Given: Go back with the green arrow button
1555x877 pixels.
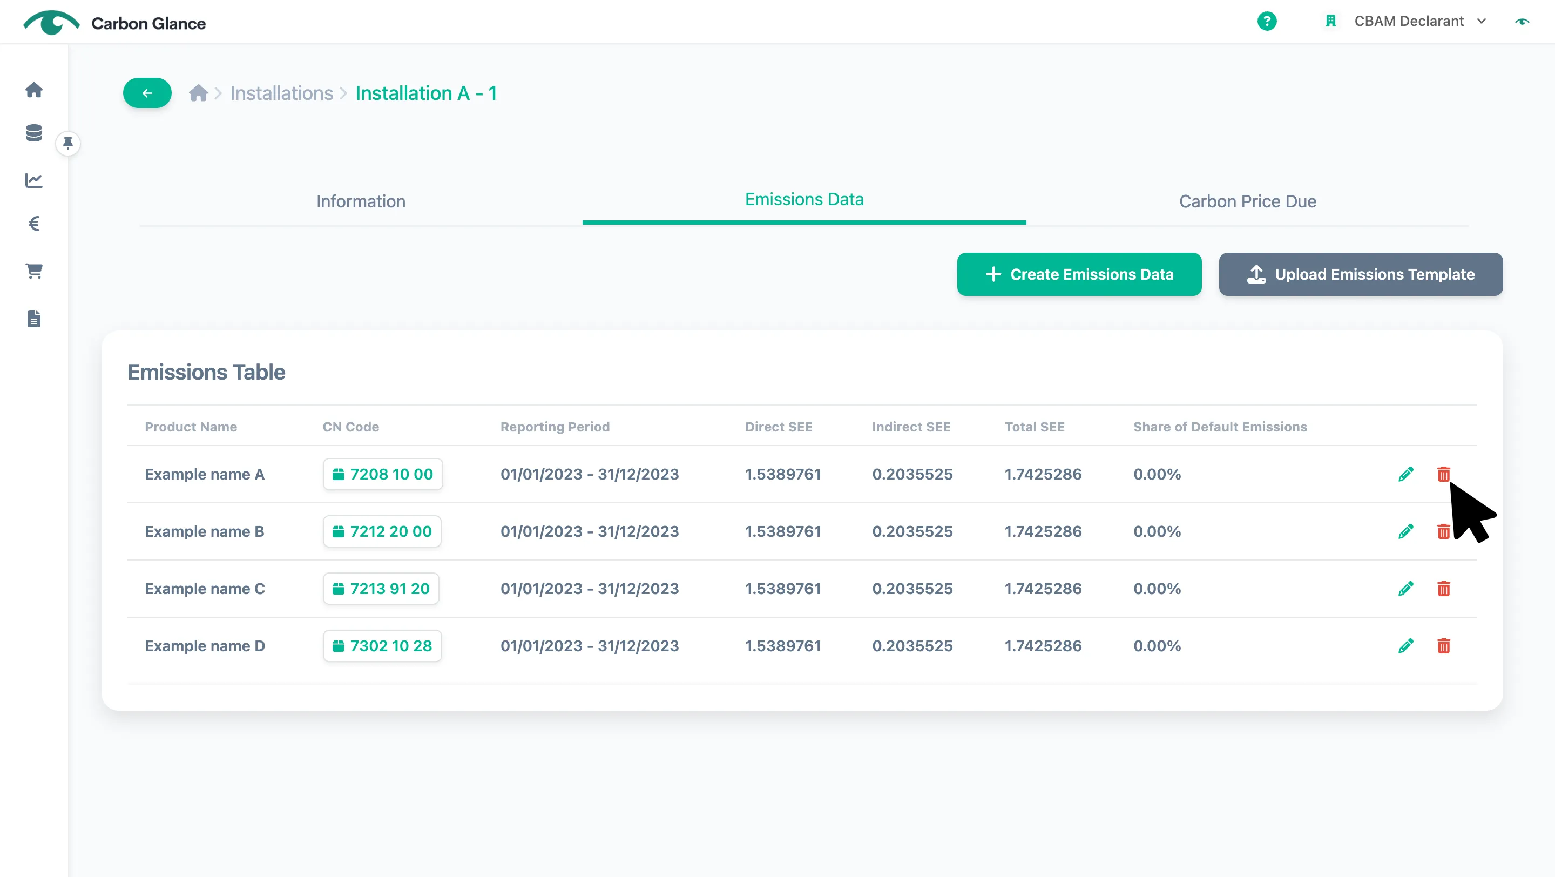Looking at the screenshot, I should point(147,93).
